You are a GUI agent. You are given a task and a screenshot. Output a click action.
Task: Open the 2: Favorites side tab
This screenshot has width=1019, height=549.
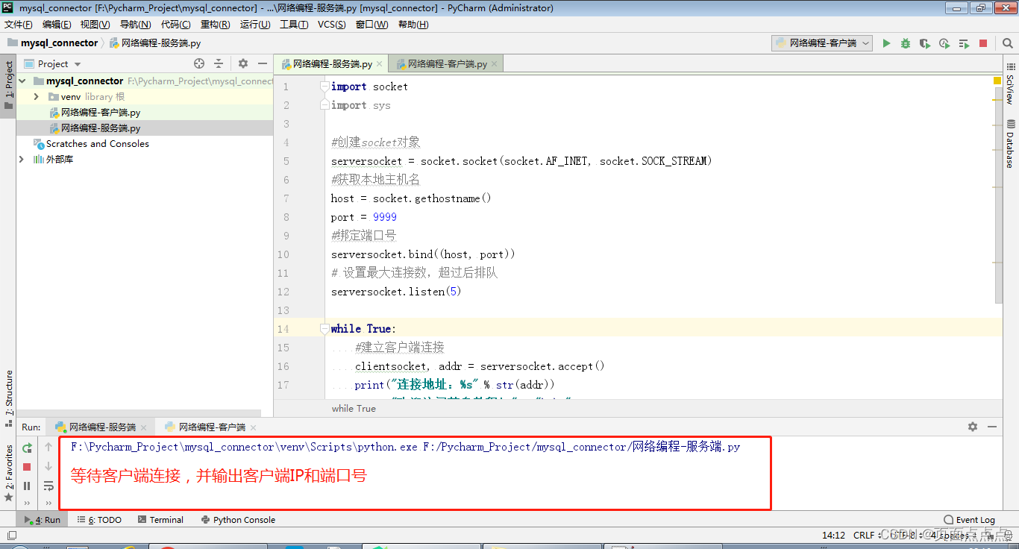[x=8, y=473]
